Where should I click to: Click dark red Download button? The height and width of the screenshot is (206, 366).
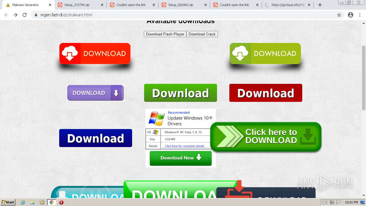pos(266,93)
